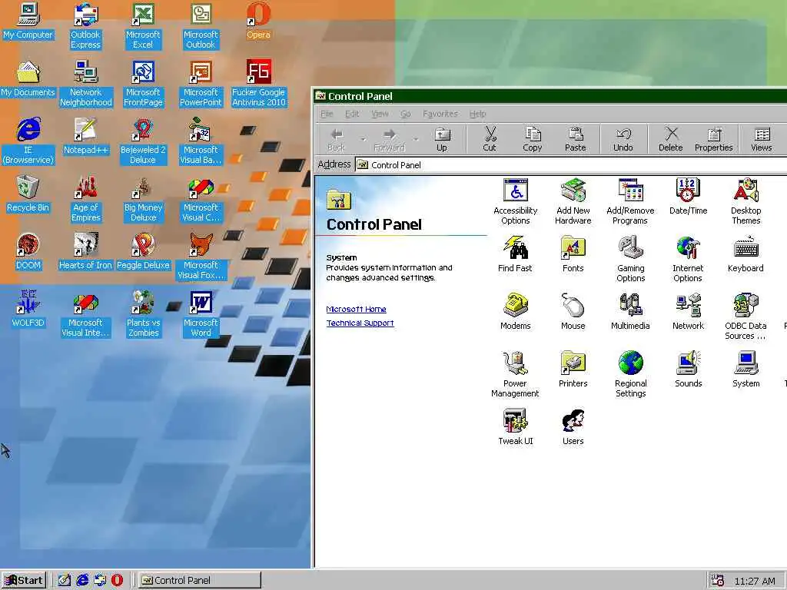Select the Printers folder icon
This screenshot has width=787, height=590.
[x=573, y=370]
